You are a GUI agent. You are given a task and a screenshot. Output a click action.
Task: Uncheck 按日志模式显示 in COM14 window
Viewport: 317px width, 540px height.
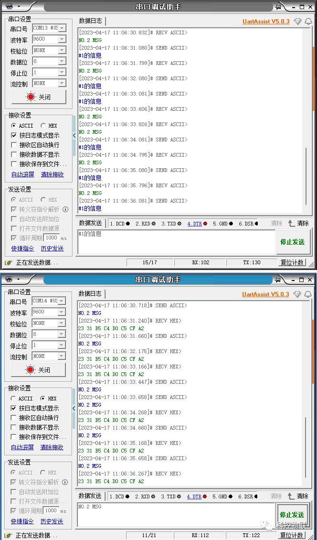(34, 408)
